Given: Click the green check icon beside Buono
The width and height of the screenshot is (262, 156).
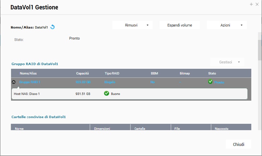Looking at the screenshot, I should [106, 94].
